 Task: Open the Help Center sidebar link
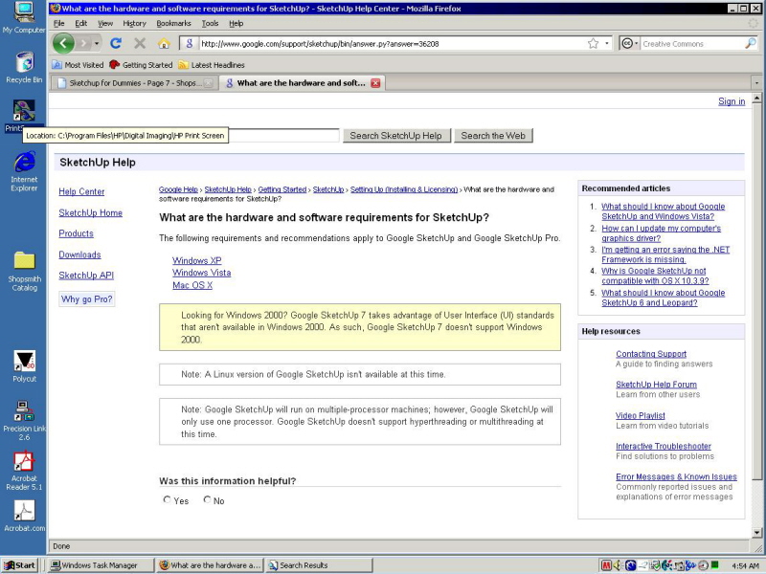(81, 192)
